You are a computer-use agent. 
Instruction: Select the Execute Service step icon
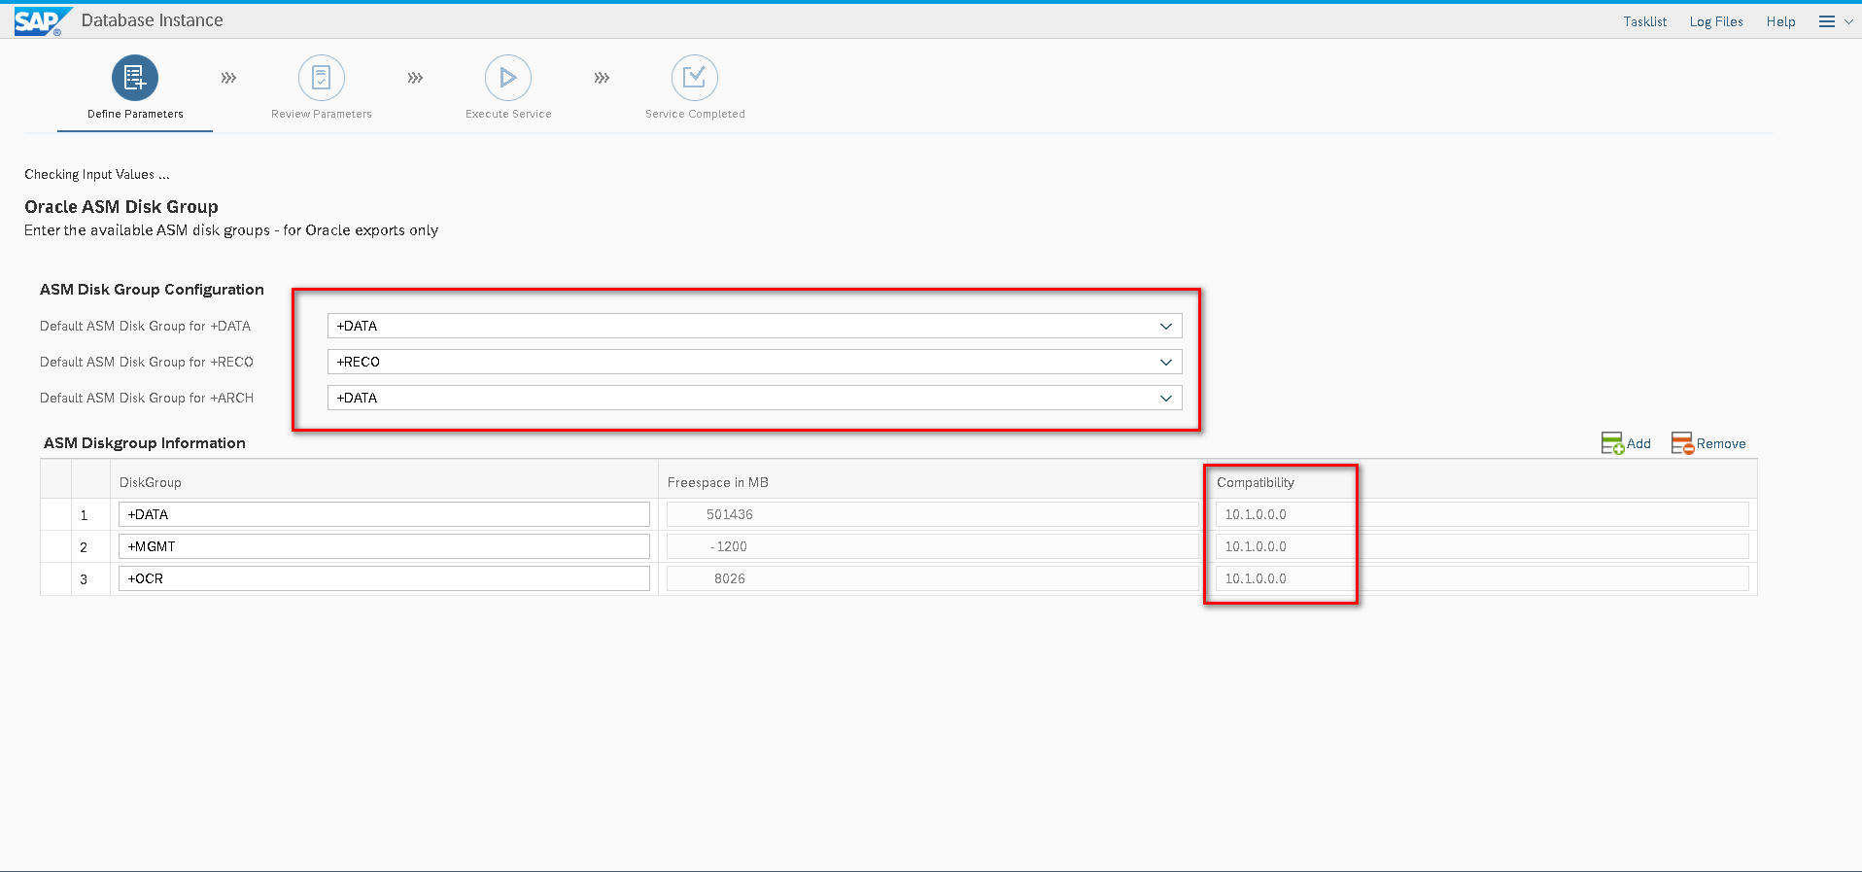[508, 78]
